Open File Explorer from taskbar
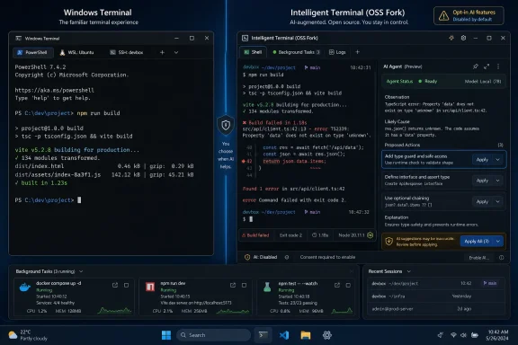Viewport: 518px width, 345px height. click(x=306, y=335)
